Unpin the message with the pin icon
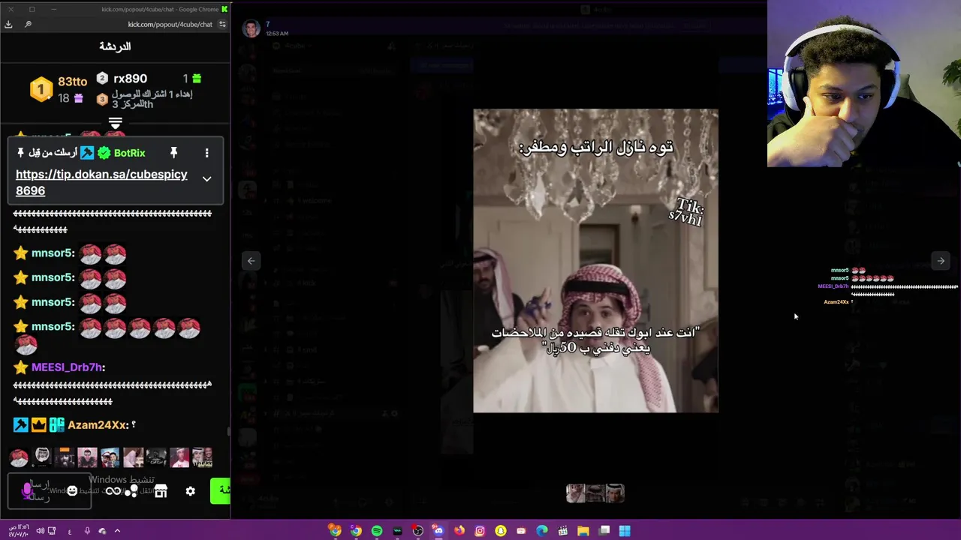This screenshot has height=540, width=961. [x=173, y=153]
